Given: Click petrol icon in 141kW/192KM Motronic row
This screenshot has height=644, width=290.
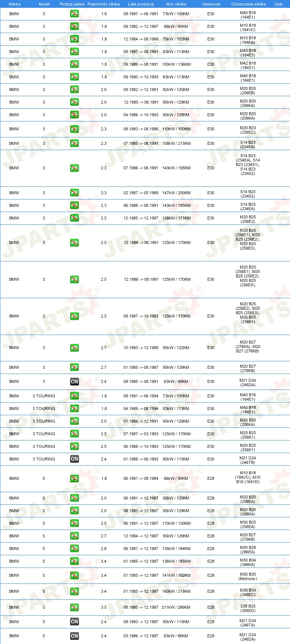Looking at the screenshot, I should pos(75,575).
